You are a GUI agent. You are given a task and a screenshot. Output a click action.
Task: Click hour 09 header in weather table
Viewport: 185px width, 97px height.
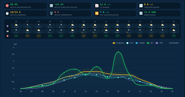[x=50, y=21]
